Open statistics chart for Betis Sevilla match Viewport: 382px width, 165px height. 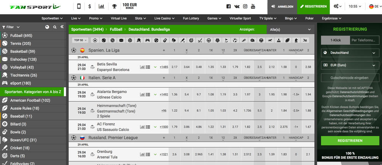pos(142,67)
